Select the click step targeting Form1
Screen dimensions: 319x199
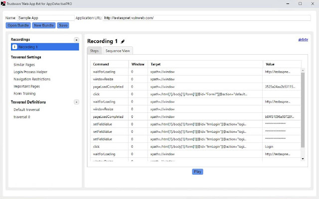(195, 94)
